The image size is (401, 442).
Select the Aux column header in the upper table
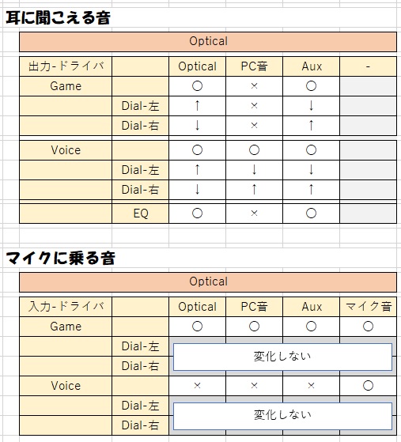click(311, 66)
